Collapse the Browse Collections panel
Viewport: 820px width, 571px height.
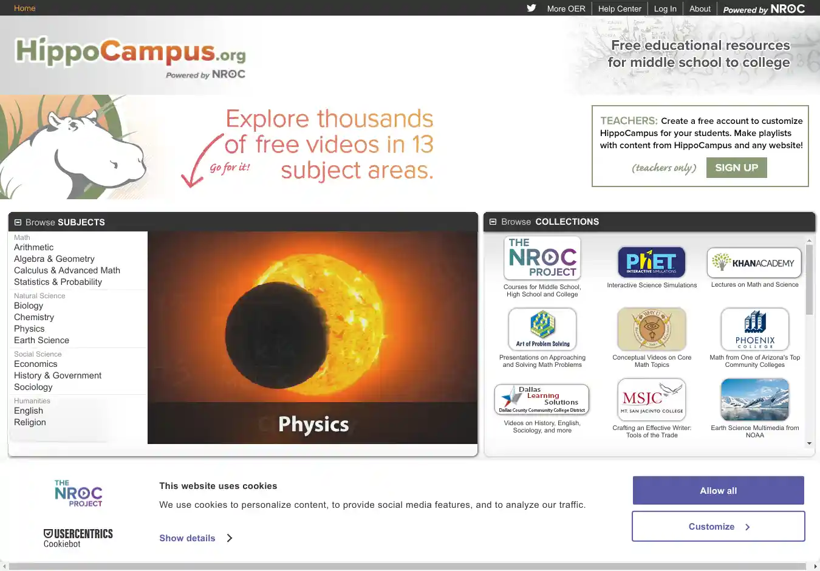click(493, 222)
